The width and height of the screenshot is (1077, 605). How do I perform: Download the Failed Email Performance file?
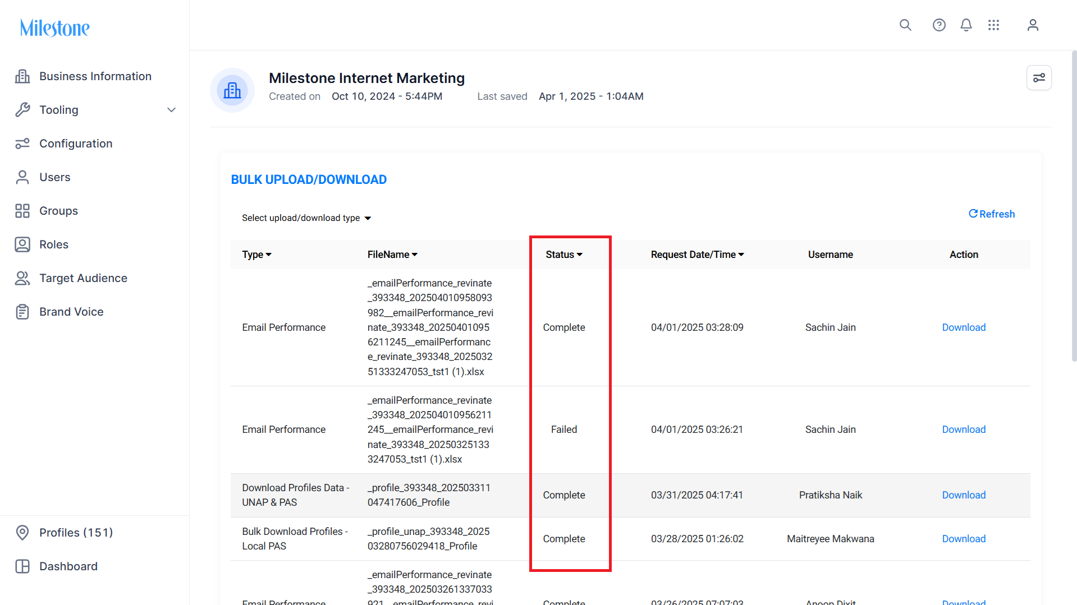coord(964,429)
